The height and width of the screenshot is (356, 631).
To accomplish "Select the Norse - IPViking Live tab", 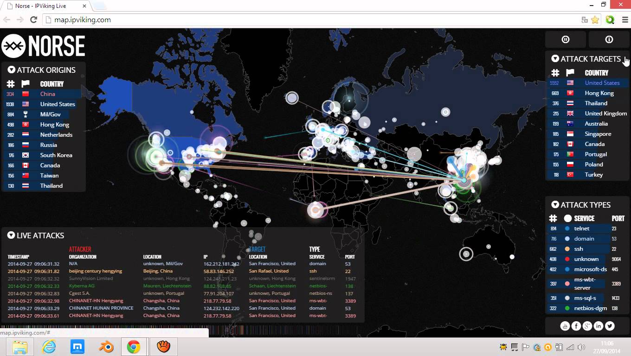I will (x=46, y=6).
